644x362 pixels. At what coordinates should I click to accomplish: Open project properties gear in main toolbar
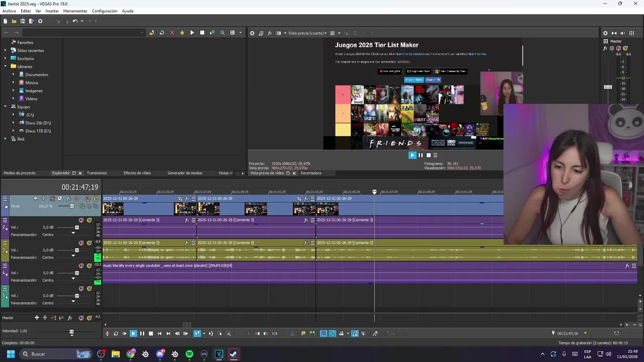pyautogui.click(x=40, y=21)
